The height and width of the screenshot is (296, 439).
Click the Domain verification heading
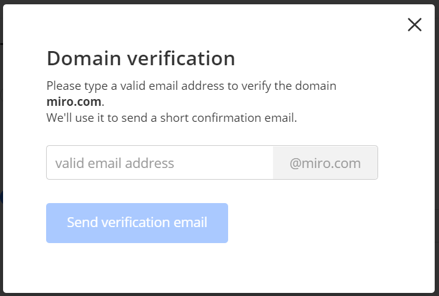coord(141,58)
